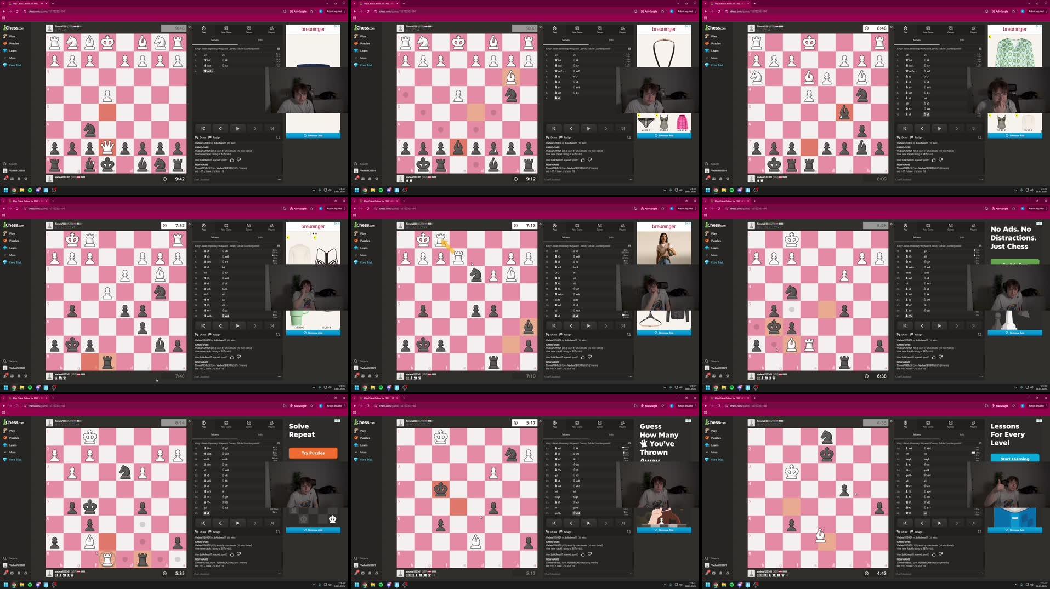Select the Players icon
1050x589 pixels.
coord(271,28)
